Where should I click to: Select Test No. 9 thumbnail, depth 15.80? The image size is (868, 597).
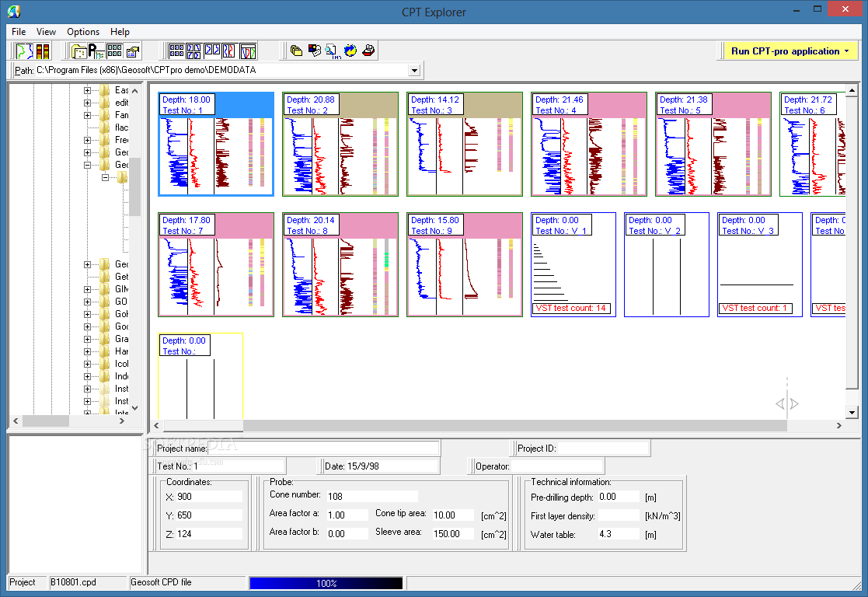click(x=465, y=265)
